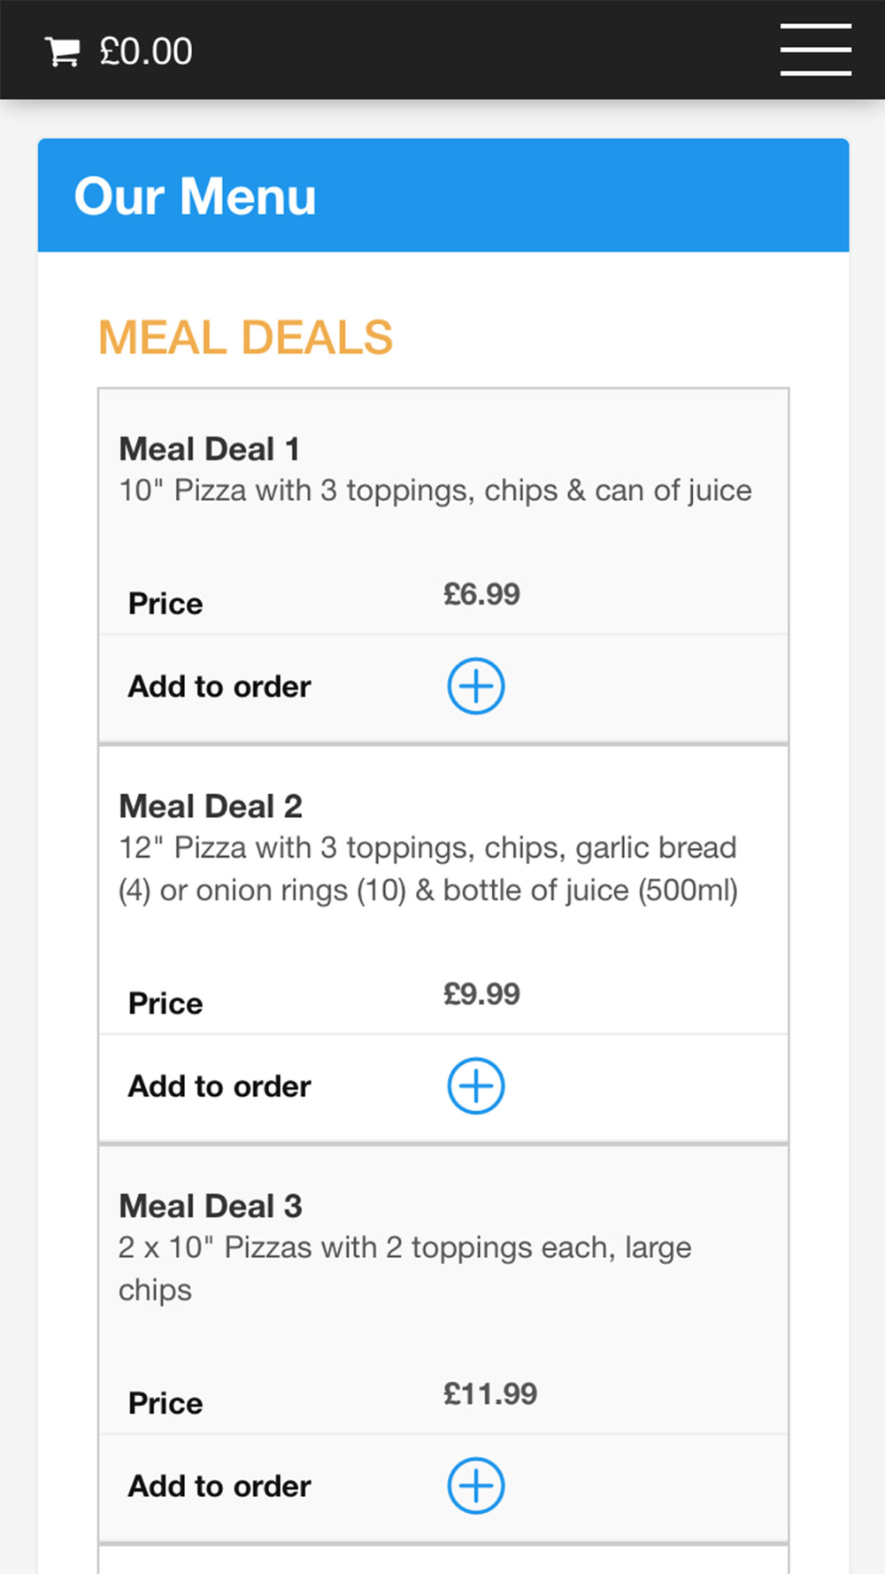This screenshot has width=885, height=1574.
Task: Click the 10" Pizza with 3 toppings description
Action: click(x=435, y=490)
